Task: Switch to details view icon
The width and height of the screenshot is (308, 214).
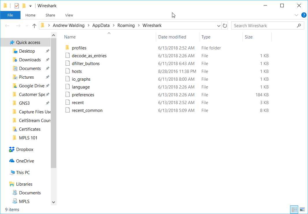Action: [x=294, y=209]
